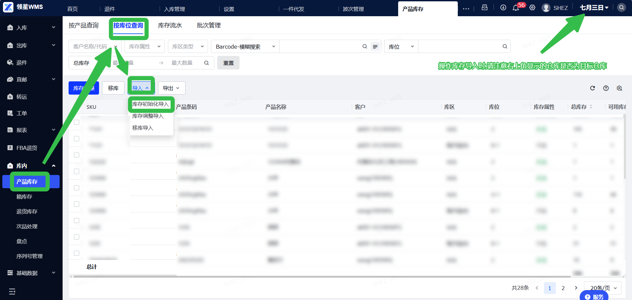Expand the 基础数据 sidebar menu chevron
The image size is (632, 300).
coord(54,273)
